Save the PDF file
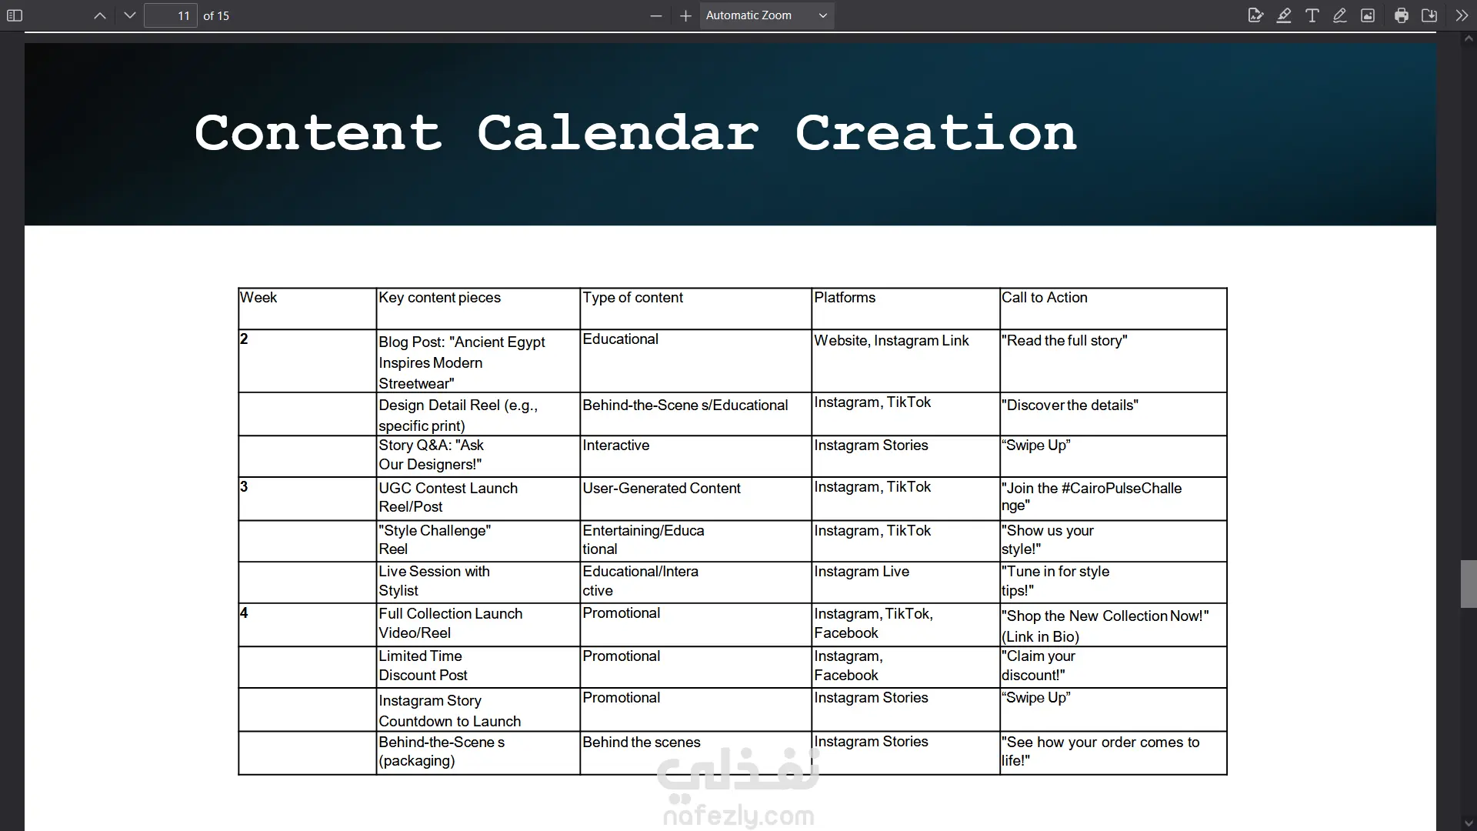Image resolution: width=1477 pixels, height=831 pixels. pyautogui.click(x=1429, y=15)
